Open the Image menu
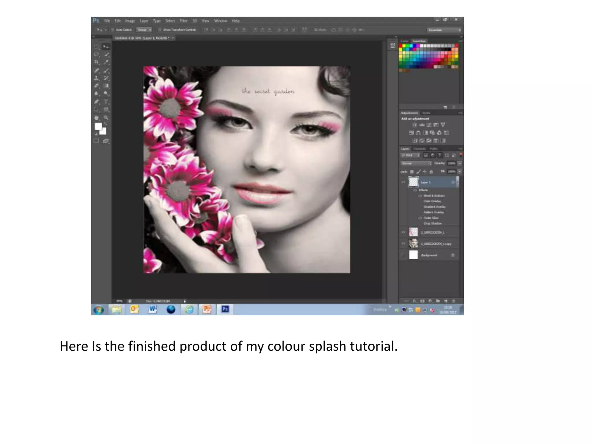This screenshot has height=444, width=592. click(130, 21)
